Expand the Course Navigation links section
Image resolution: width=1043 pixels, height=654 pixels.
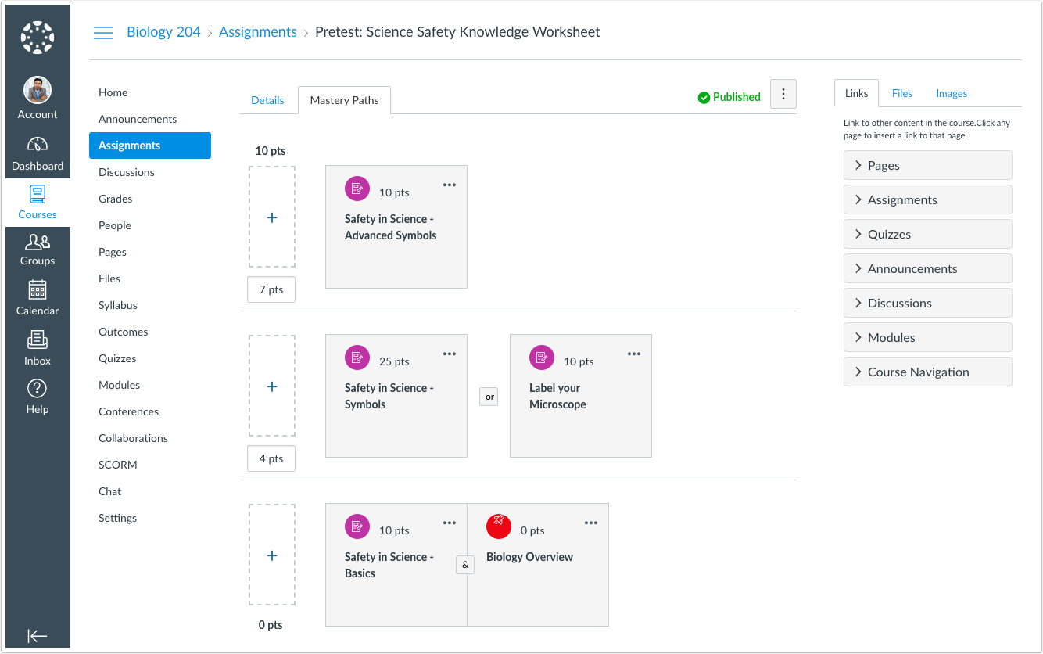pyautogui.click(x=927, y=372)
